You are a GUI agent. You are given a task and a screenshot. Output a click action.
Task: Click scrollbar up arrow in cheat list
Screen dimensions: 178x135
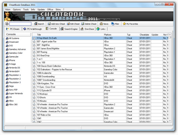(x=170, y=35)
